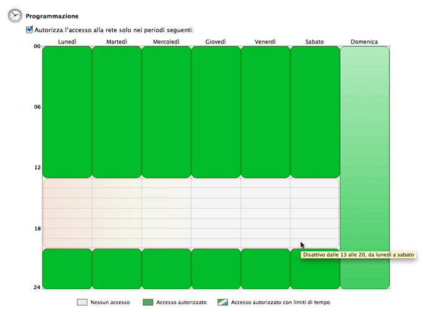The height and width of the screenshot is (312, 425).
Task: Click the Mercoledì day header
Action: [166, 41]
